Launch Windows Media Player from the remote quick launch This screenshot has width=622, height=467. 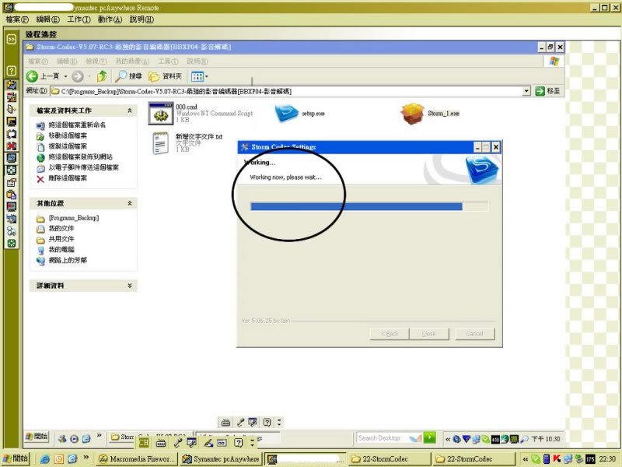tap(74, 439)
